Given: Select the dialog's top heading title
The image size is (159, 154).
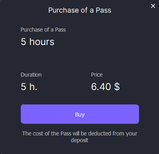Looking at the screenshot, I should 80,10.
